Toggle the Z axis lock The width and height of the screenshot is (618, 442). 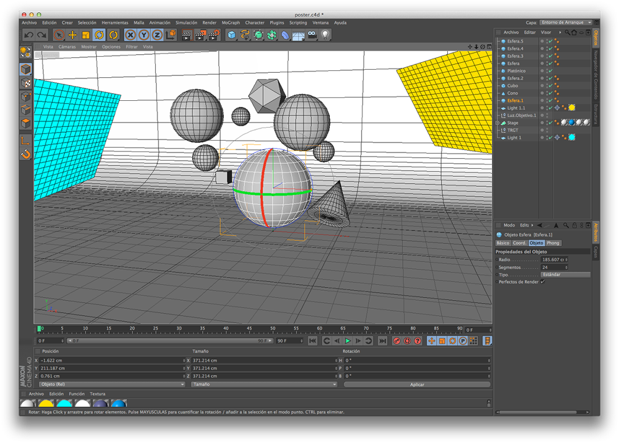click(x=157, y=35)
